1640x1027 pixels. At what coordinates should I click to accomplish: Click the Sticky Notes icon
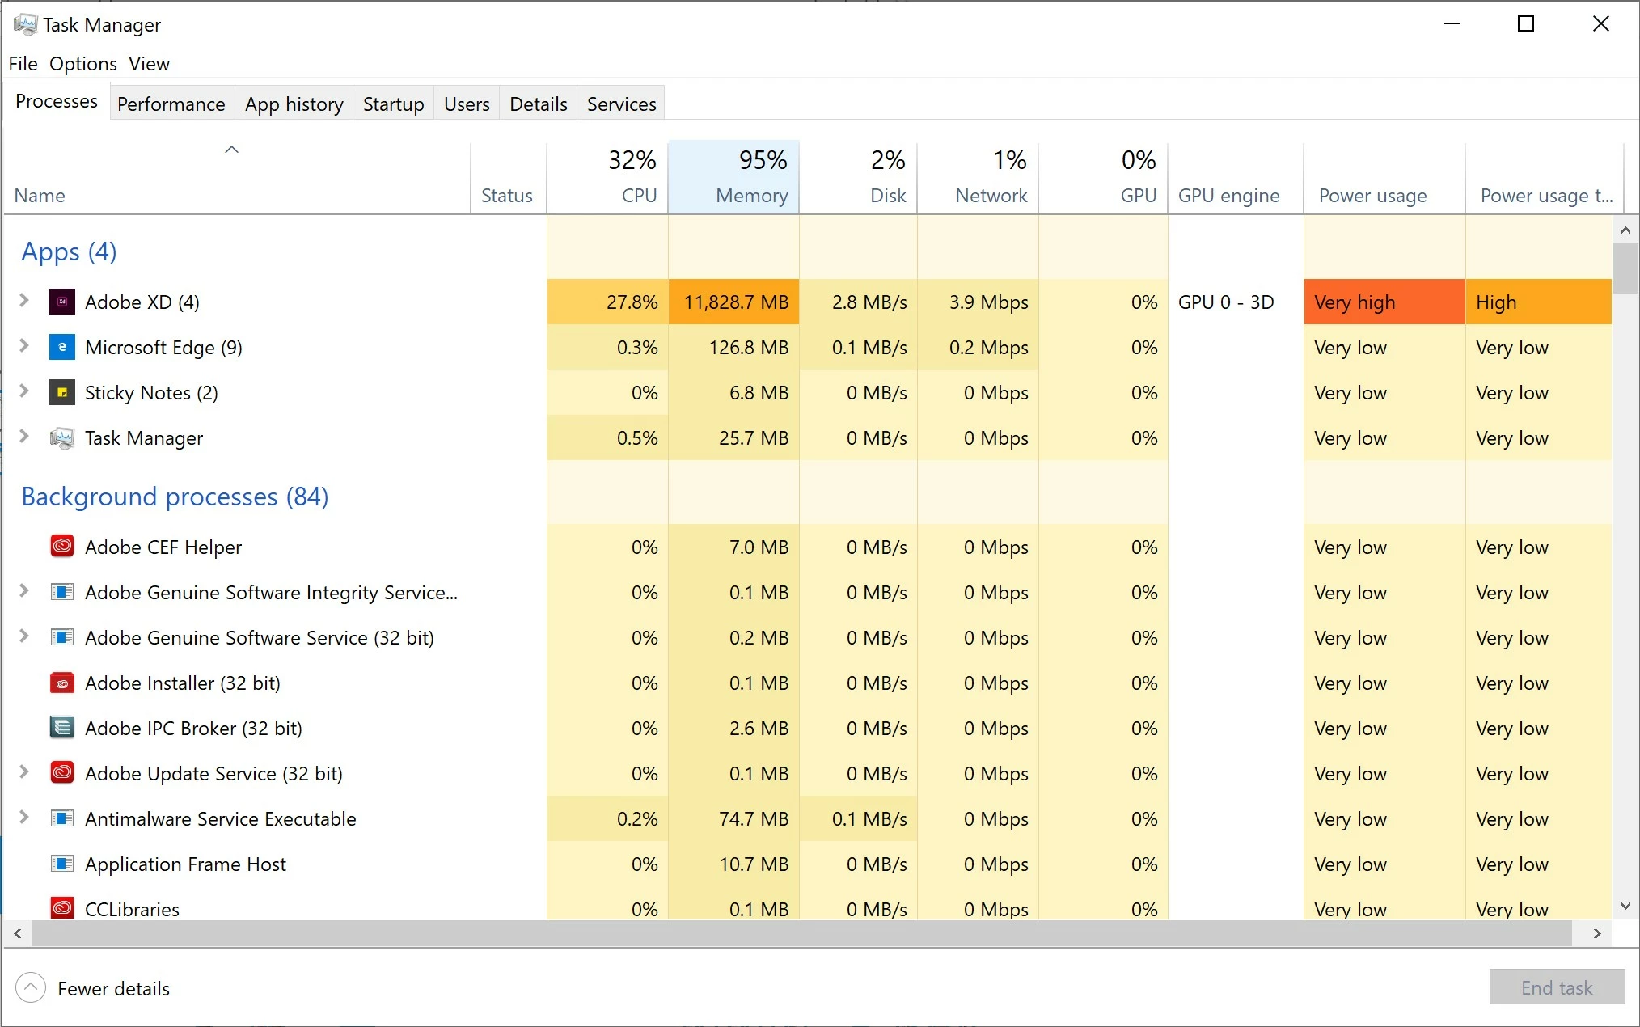62,392
